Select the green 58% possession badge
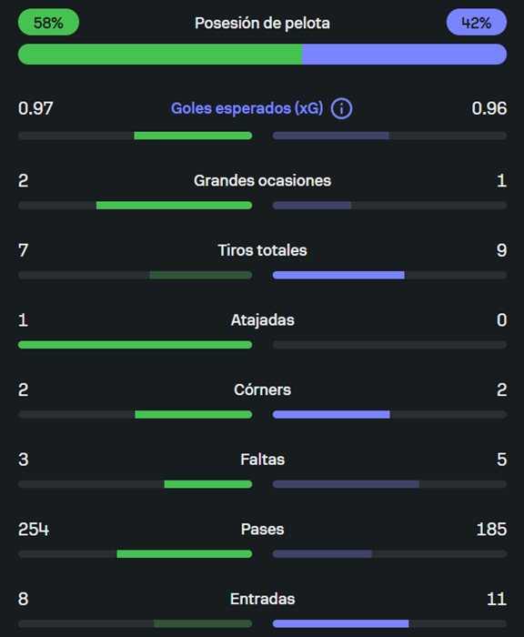 (48, 22)
